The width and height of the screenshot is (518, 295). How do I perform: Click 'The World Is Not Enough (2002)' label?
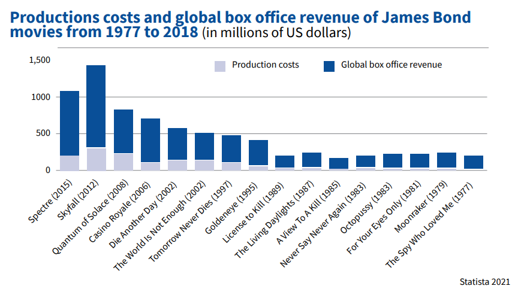pos(159,226)
